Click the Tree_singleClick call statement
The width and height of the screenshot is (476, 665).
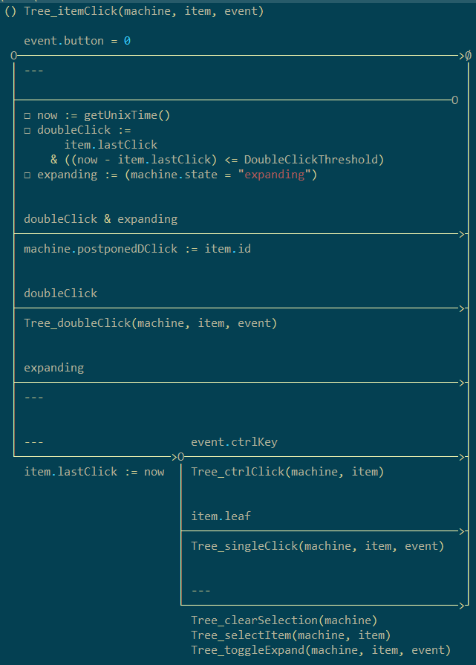317,546
